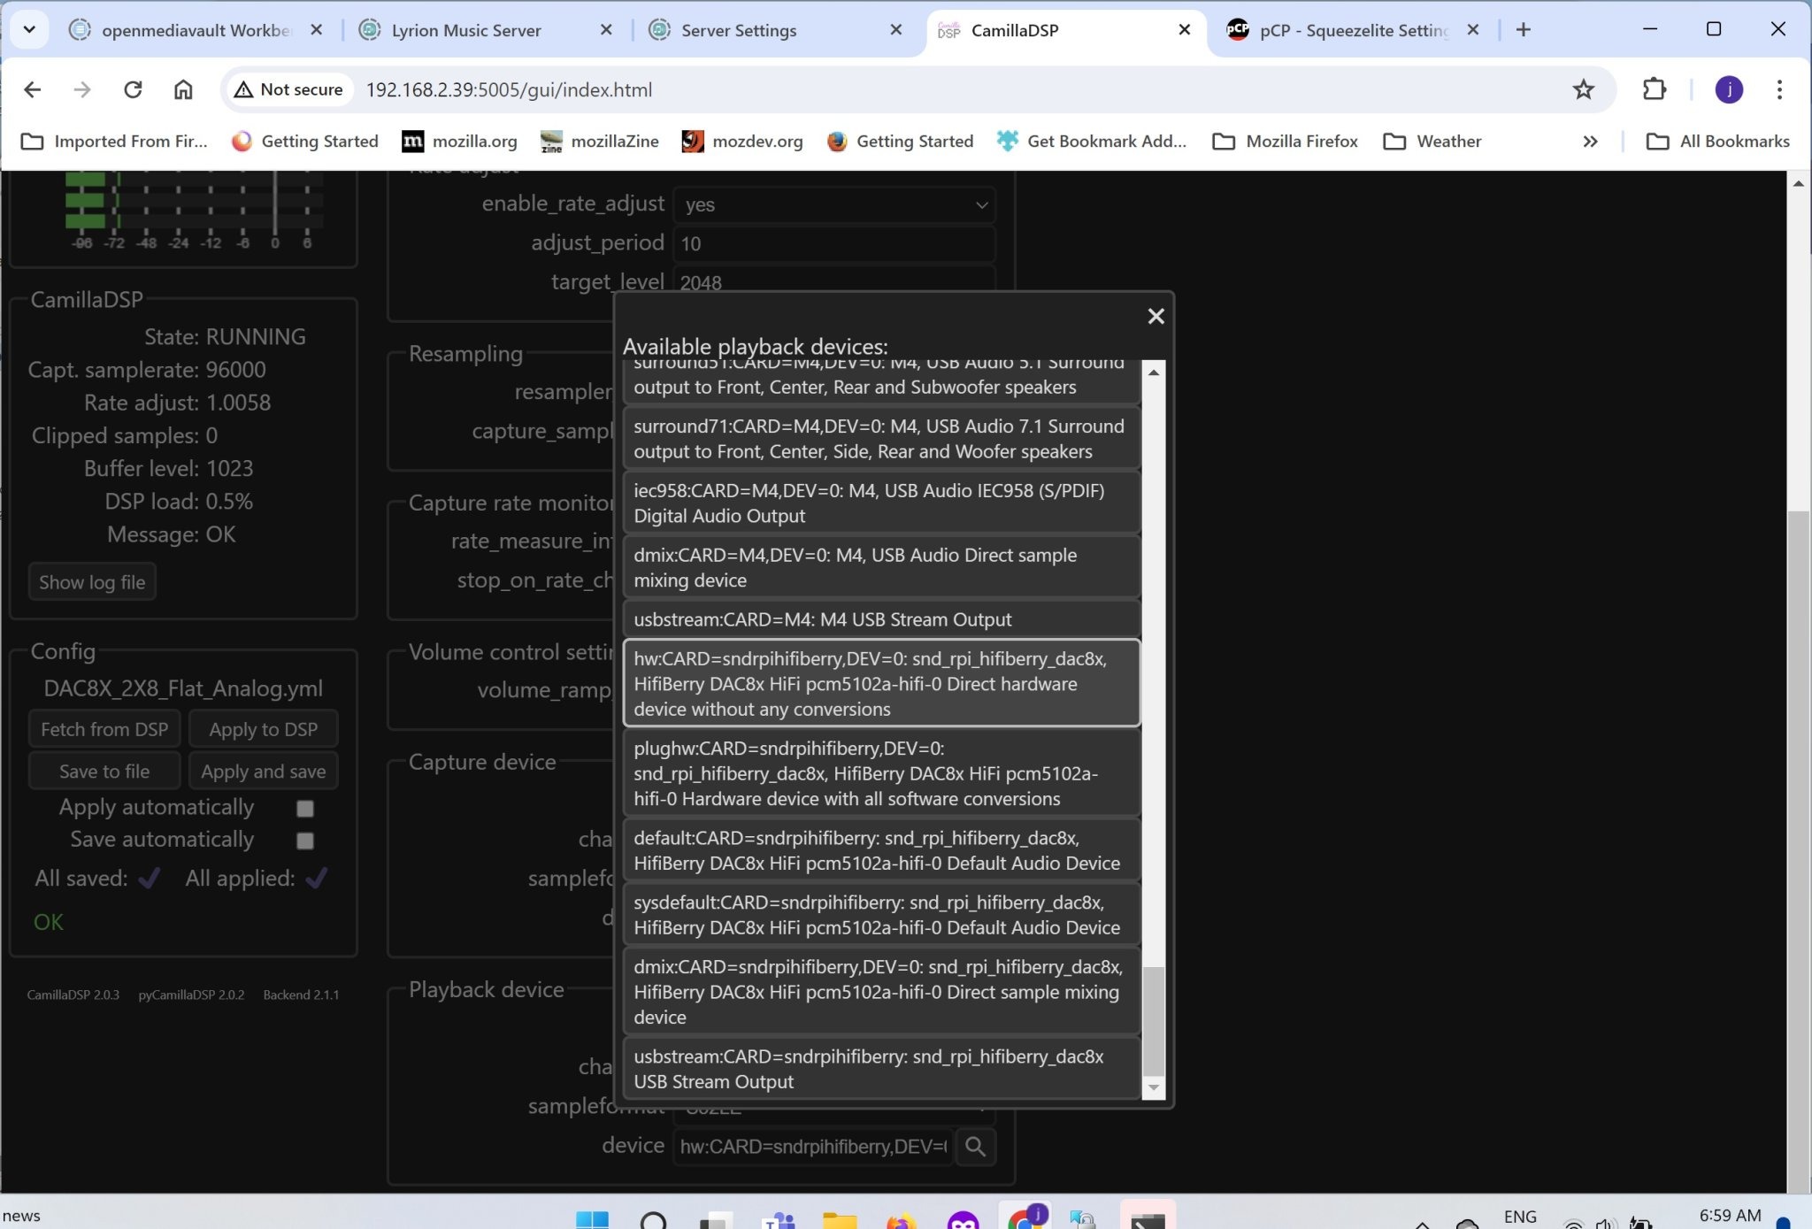1812x1229 pixels.
Task: Open the user profile avatar
Action: [1729, 89]
